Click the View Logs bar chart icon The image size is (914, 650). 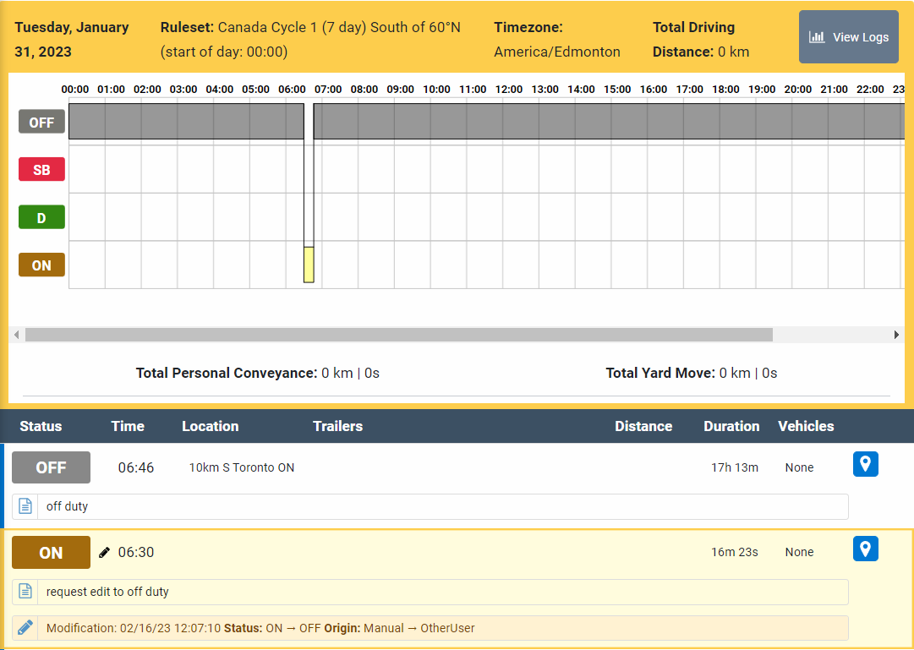coord(817,37)
